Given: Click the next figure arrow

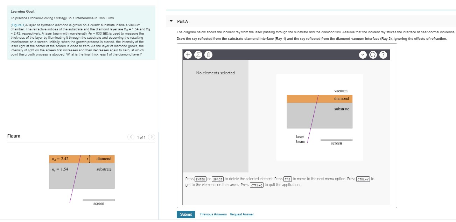Looking at the screenshot, I should (151, 137).
